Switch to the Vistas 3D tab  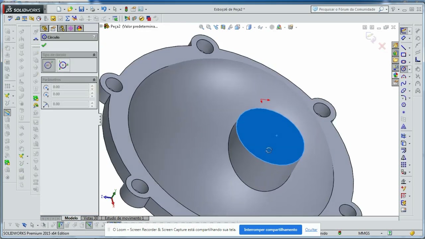tap(91, 218)
